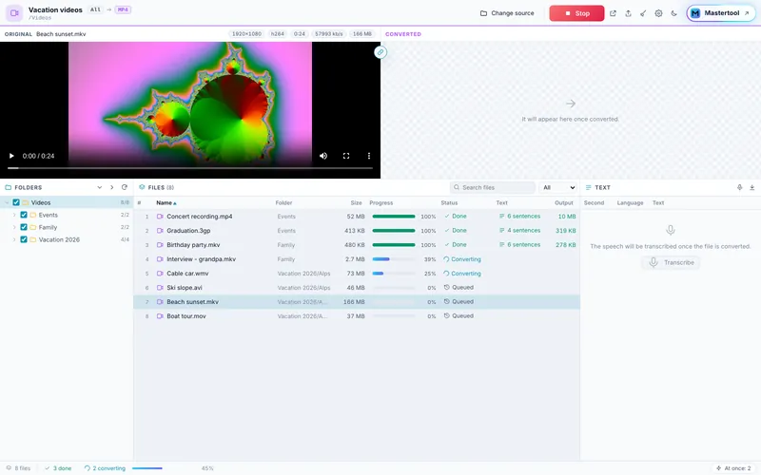Click the 319 KB output size for Graduation.3gp
The height and width of the screenshot is (475, 761).
click(566, 231)
